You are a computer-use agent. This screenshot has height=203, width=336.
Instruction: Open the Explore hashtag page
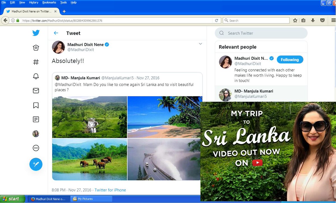(36, 62)
